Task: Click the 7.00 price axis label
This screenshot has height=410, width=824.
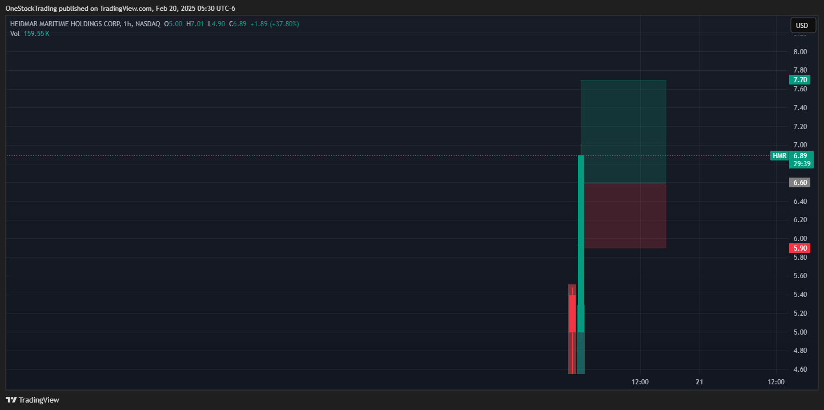Action: [x=800, y=145]
